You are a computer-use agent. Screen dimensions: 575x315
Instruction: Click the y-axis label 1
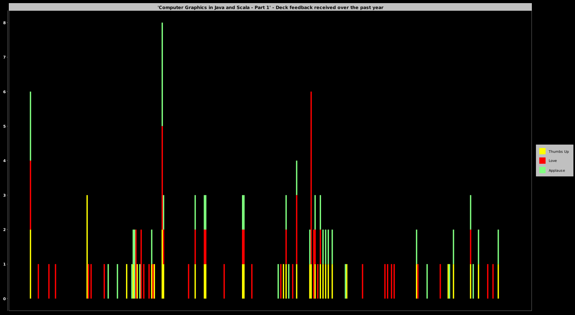[x=4, y=264]
